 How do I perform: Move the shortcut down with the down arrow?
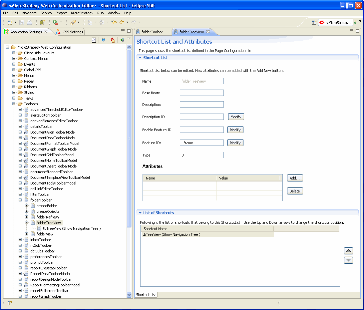click(x=348, y=260)
